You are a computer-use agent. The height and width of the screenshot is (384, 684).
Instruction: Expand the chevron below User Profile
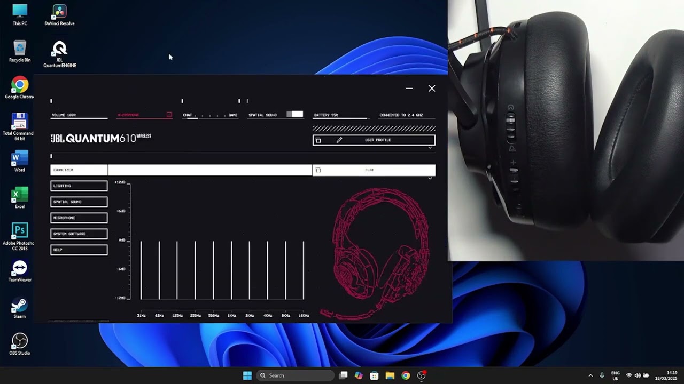[430, 148]
